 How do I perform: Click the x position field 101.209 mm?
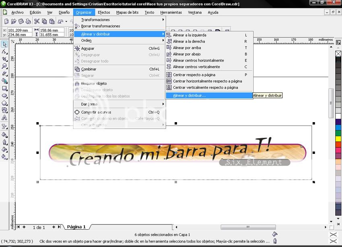pyautogui.click(x=20, y=30)
